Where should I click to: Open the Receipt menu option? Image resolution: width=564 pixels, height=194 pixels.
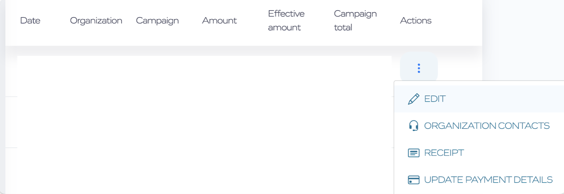479,153
